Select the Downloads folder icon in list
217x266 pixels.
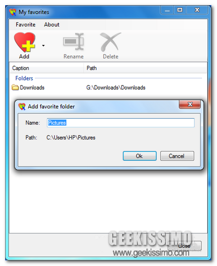pyautogui.click(x=15, y=88)
